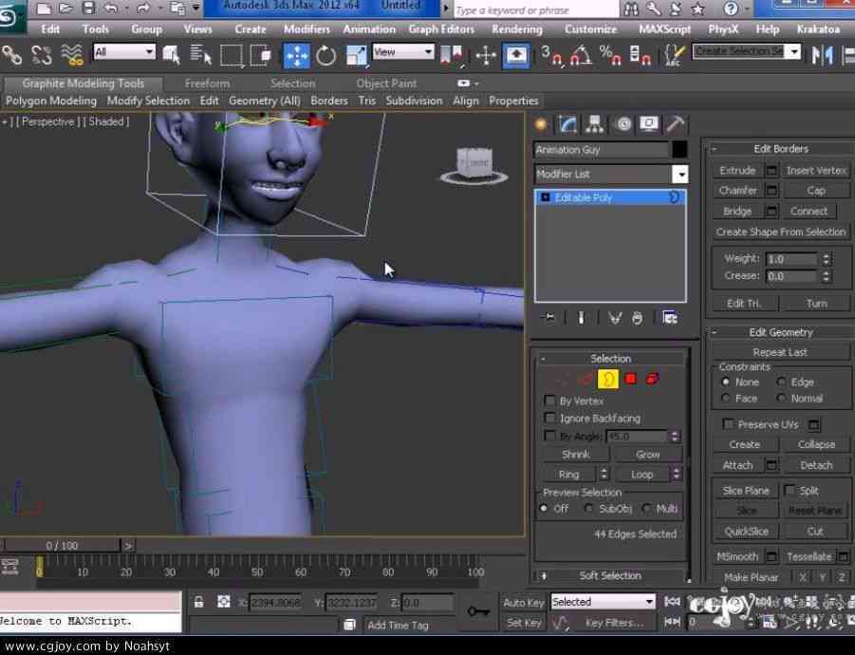Image resolution: width=855 pixels, height=655 pixels.
Task: Select SubObj preview selection radio
Action: 588,508
